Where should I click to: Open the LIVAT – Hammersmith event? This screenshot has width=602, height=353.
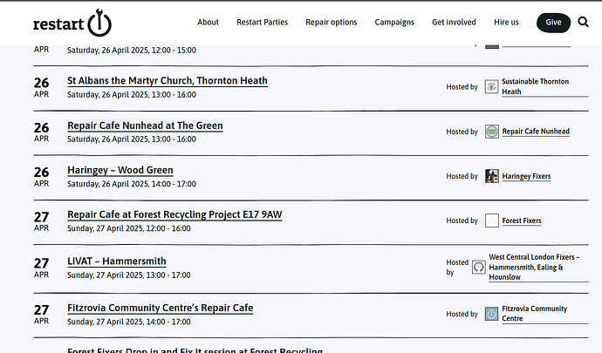click(117, 261)
